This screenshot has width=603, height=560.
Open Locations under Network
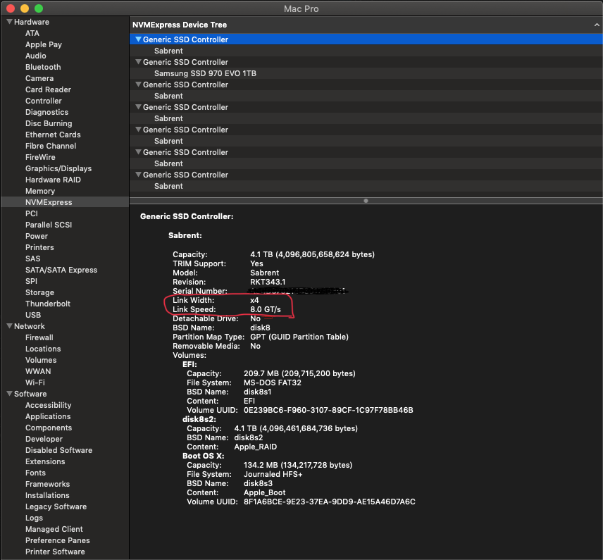click(x=43, y=349)
